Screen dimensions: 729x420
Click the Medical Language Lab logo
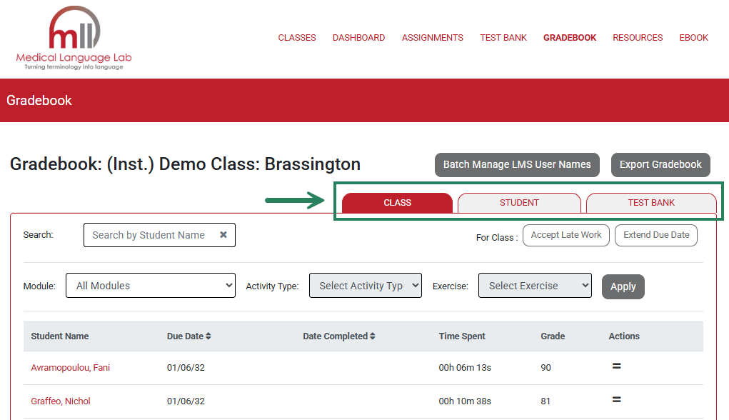[74, 37]
